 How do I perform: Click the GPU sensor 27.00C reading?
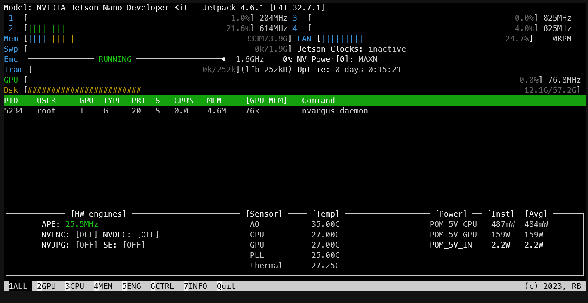[x=326, y=245]
